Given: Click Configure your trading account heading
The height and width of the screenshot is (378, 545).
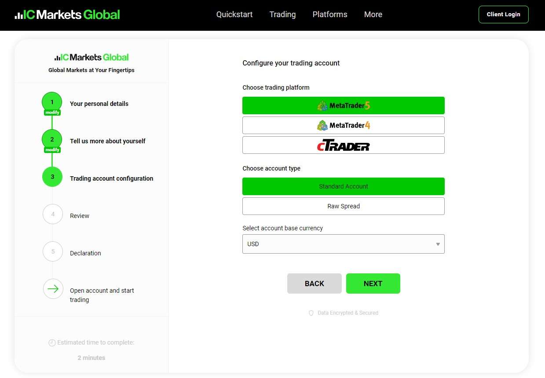Looking at the screenshot, I should [291, 63].
